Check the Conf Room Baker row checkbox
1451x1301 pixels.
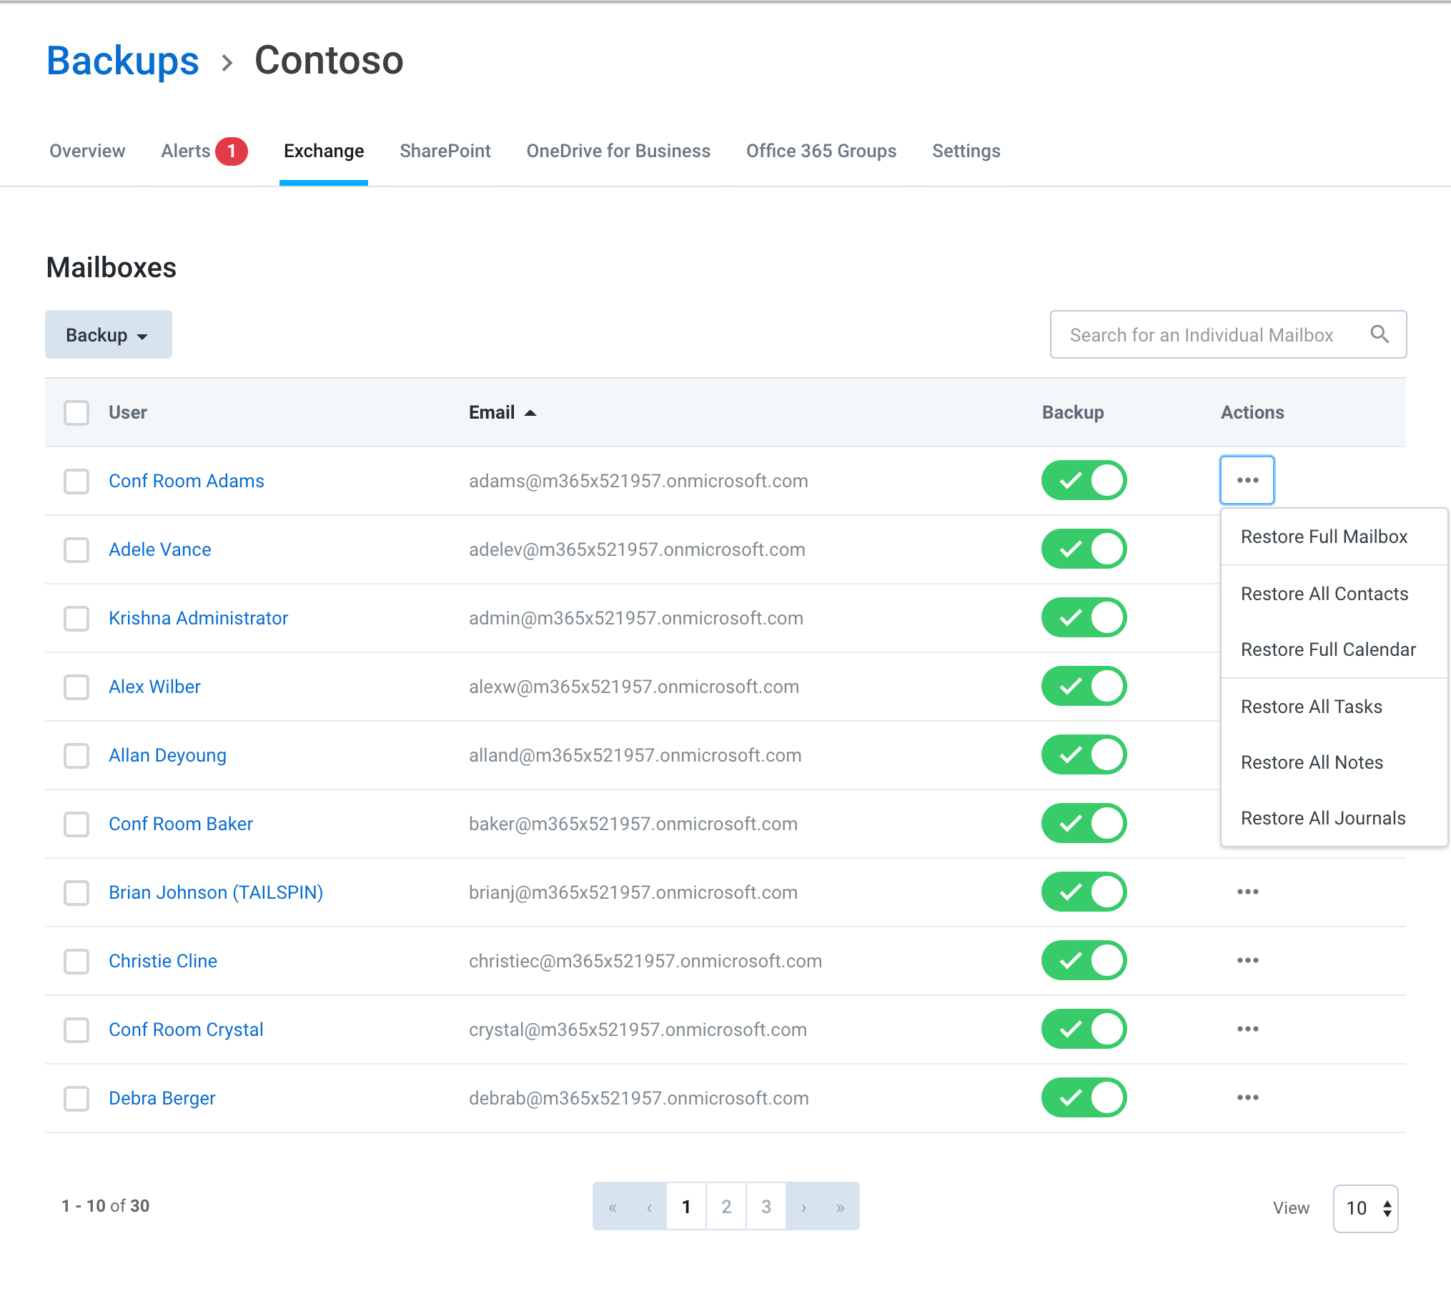click(76, 824)
